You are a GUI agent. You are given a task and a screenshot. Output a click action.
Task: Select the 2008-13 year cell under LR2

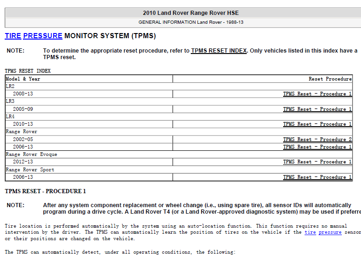[x=89, y=94]
